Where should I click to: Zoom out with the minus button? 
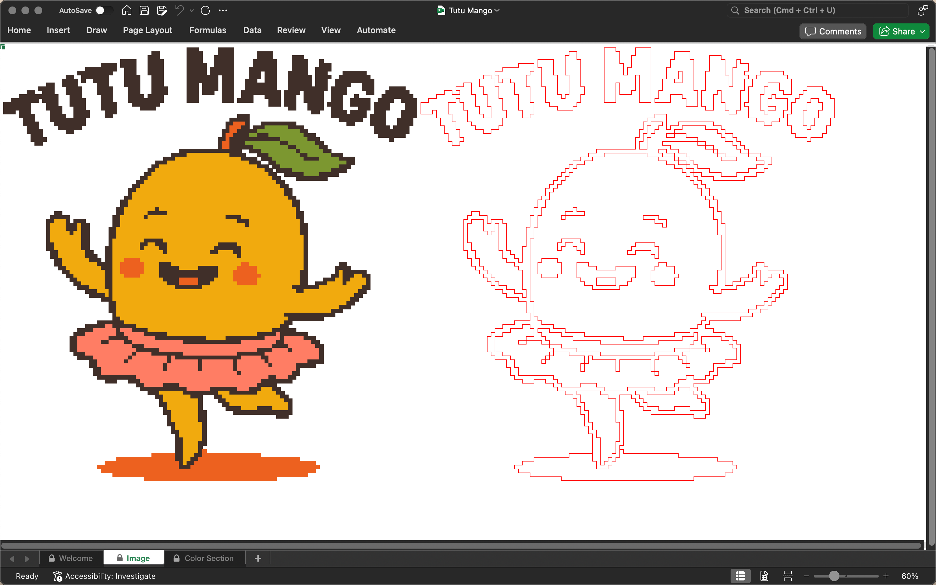[806, 576]
